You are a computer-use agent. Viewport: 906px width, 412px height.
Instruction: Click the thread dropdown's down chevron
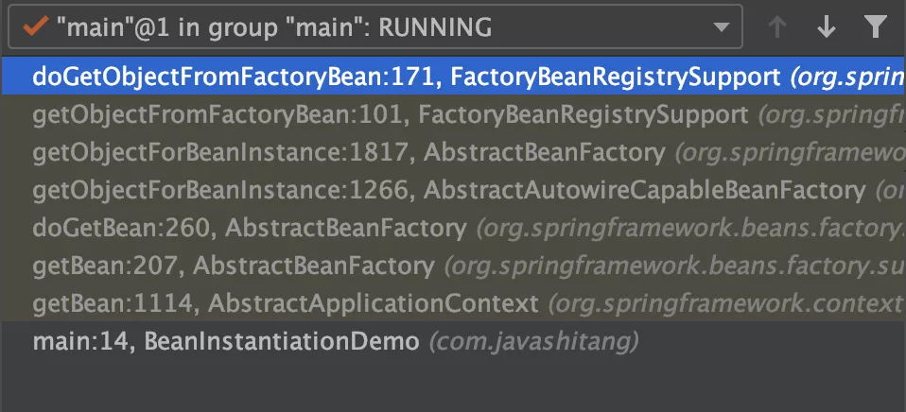click(x=722, y=27)
